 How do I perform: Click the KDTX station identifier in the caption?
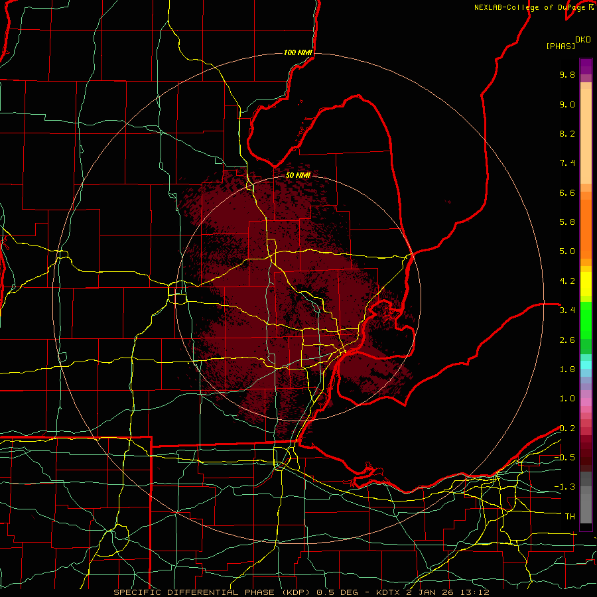point(389,592)
